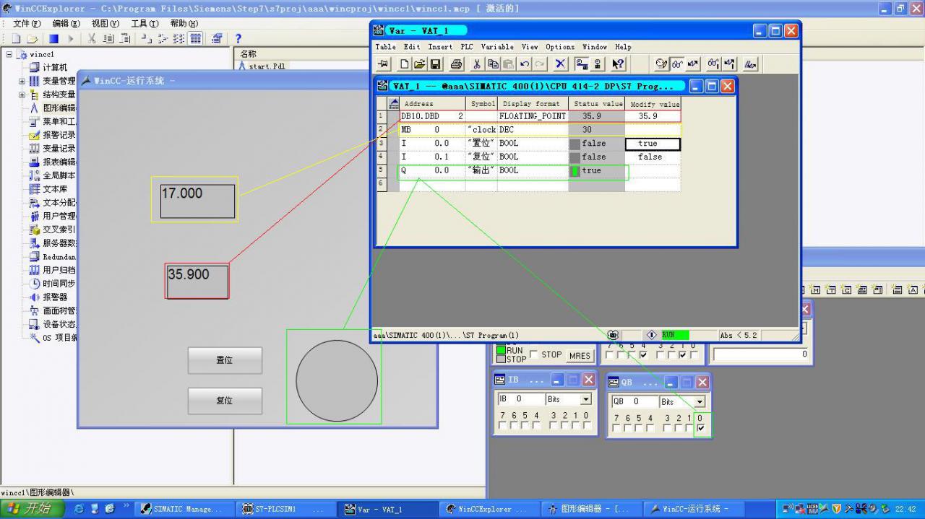
Task: Click the context help arrow-question icon
Action: [618, 64]
